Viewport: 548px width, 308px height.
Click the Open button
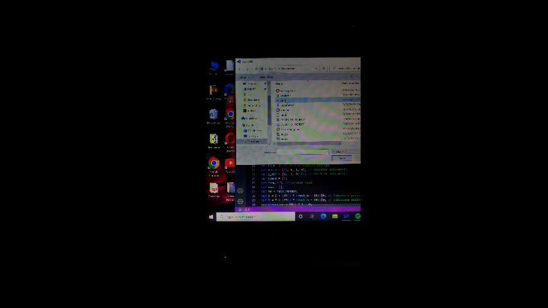pos(342,158)
